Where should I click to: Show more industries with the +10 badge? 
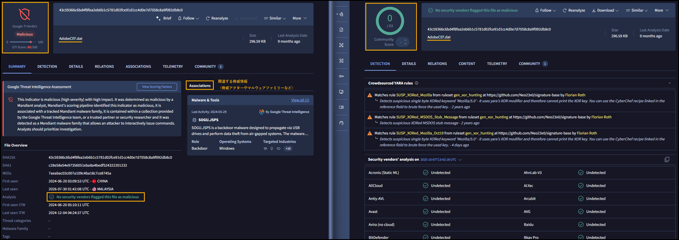pyautogui.click(x=288, y=149)
